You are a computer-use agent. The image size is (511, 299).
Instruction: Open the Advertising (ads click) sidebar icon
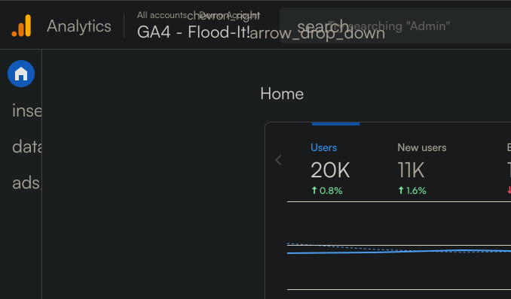pos(26,183)
